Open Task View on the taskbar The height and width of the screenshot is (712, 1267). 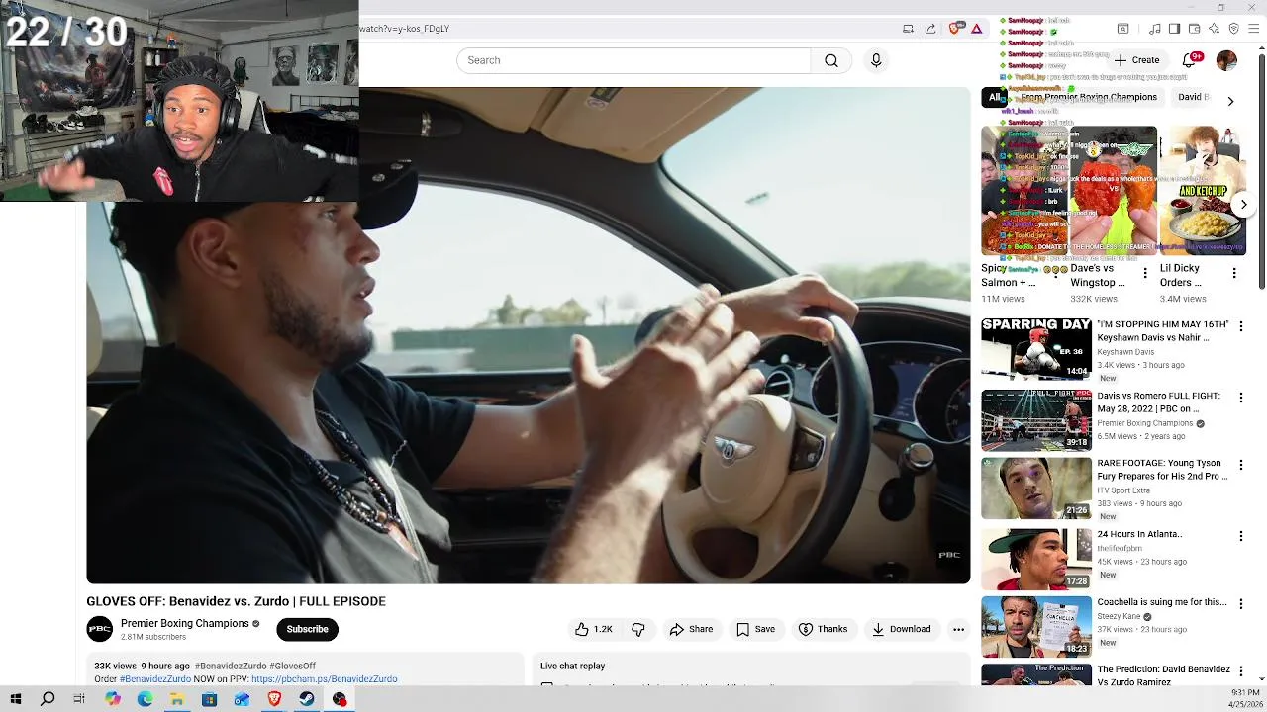[x=79, y=699]
